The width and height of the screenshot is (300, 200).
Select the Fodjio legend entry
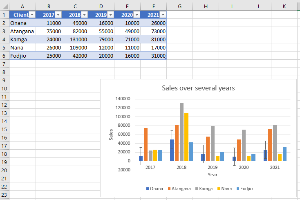(245, 189)
